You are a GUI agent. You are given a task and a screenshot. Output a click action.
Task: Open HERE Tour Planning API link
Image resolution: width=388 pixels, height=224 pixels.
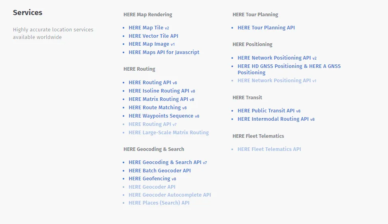pos(266,28)
